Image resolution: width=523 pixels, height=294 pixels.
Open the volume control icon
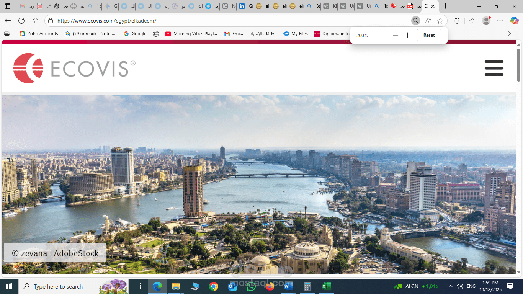pyautogui.click(x=460, y=286)
